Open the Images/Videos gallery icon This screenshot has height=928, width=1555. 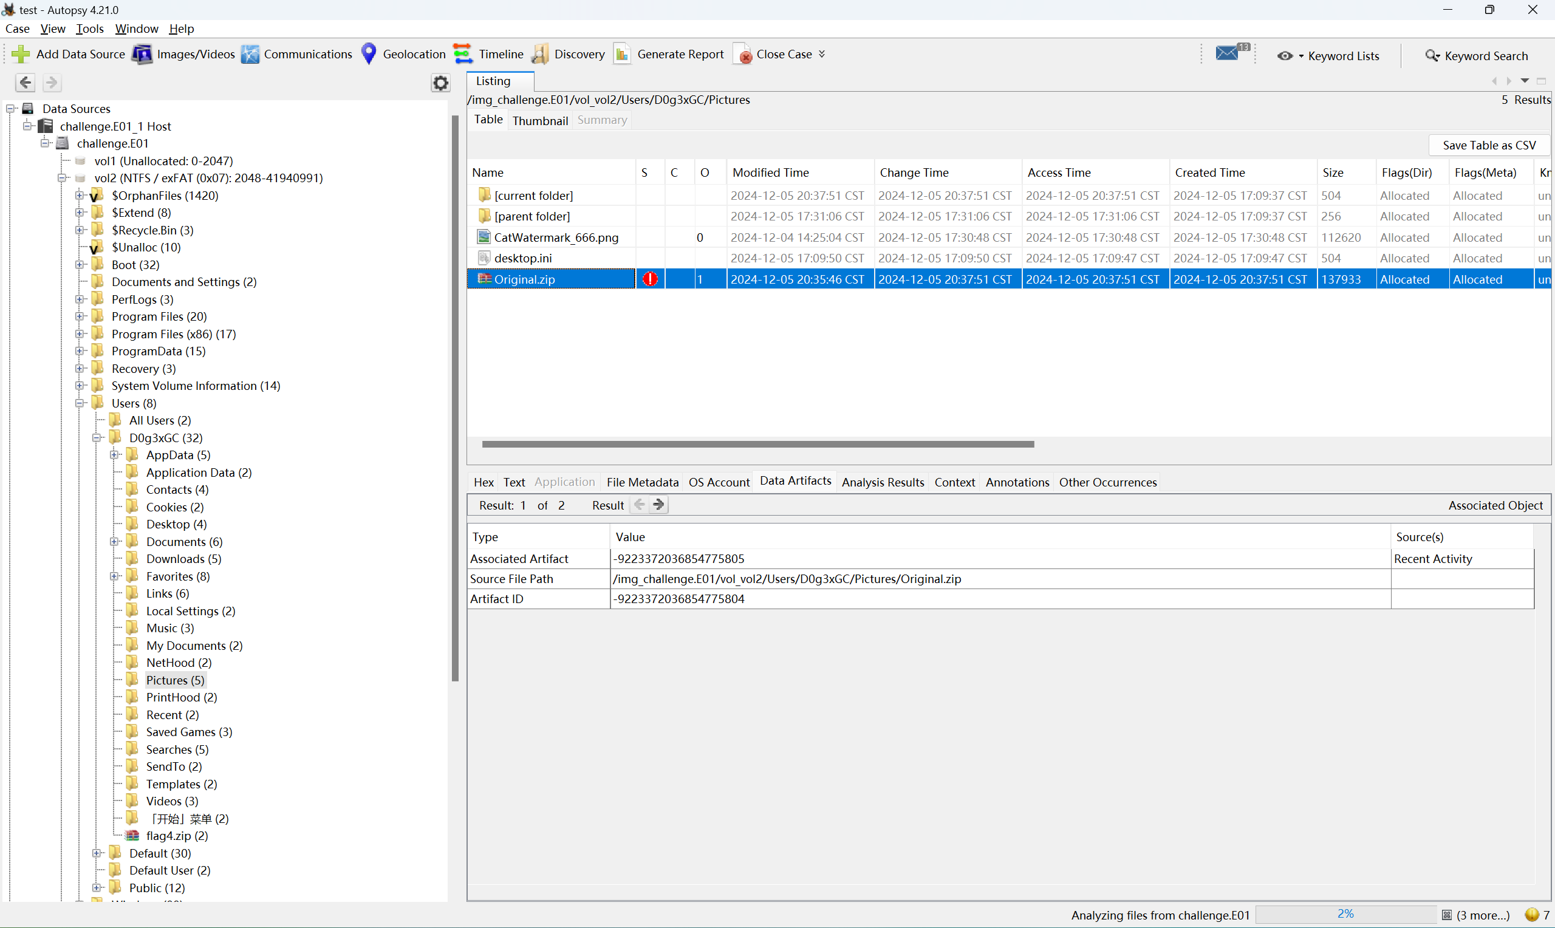click(142, 55)
